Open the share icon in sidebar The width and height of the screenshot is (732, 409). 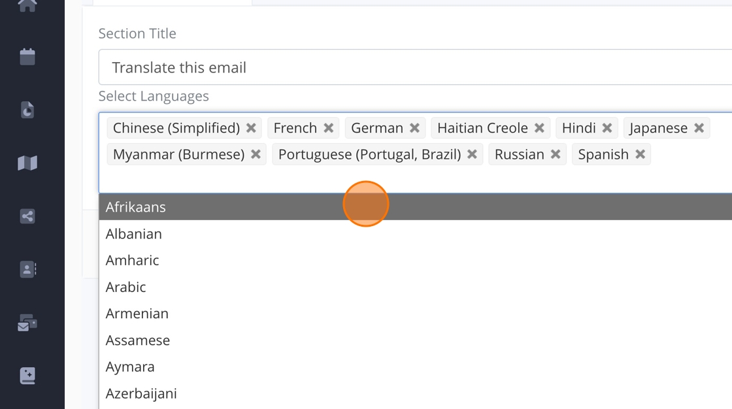pyautogui.click(x=27, y=216)
